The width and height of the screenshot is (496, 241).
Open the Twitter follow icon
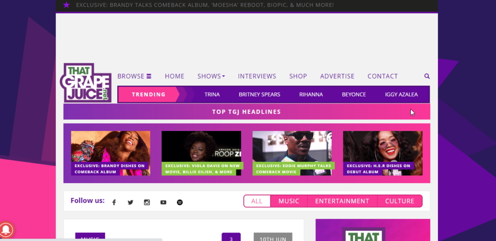130,202
